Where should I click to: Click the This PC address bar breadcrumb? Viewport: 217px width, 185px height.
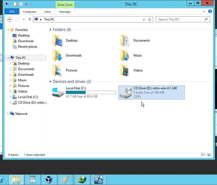point(49,19)
